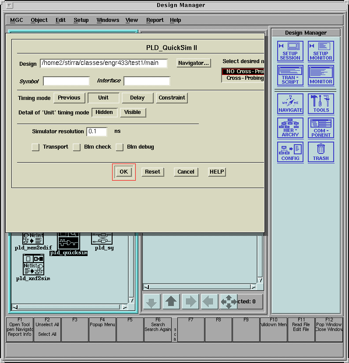
Task: Launch the Navigate compass icon
Action: tap(290, 104)
